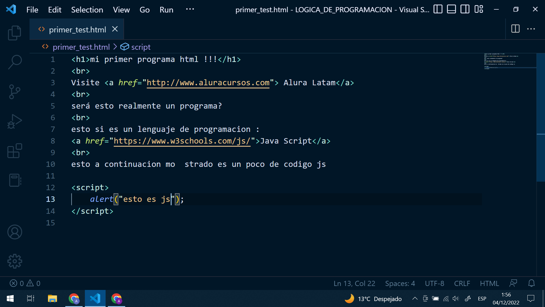Open editor More Actions ellipsis
Screen dimensions: 545x307
(x=531, y=29)
